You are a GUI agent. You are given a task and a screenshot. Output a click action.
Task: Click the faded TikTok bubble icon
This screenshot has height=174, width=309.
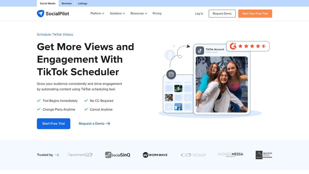coord(170,55)
